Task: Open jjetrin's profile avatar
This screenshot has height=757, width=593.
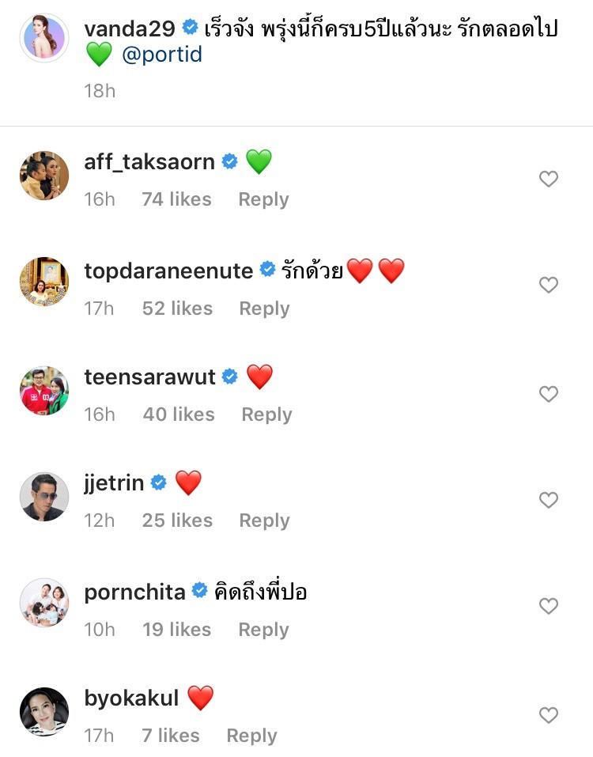Action: pyautogui.click(x=43, y=497)
